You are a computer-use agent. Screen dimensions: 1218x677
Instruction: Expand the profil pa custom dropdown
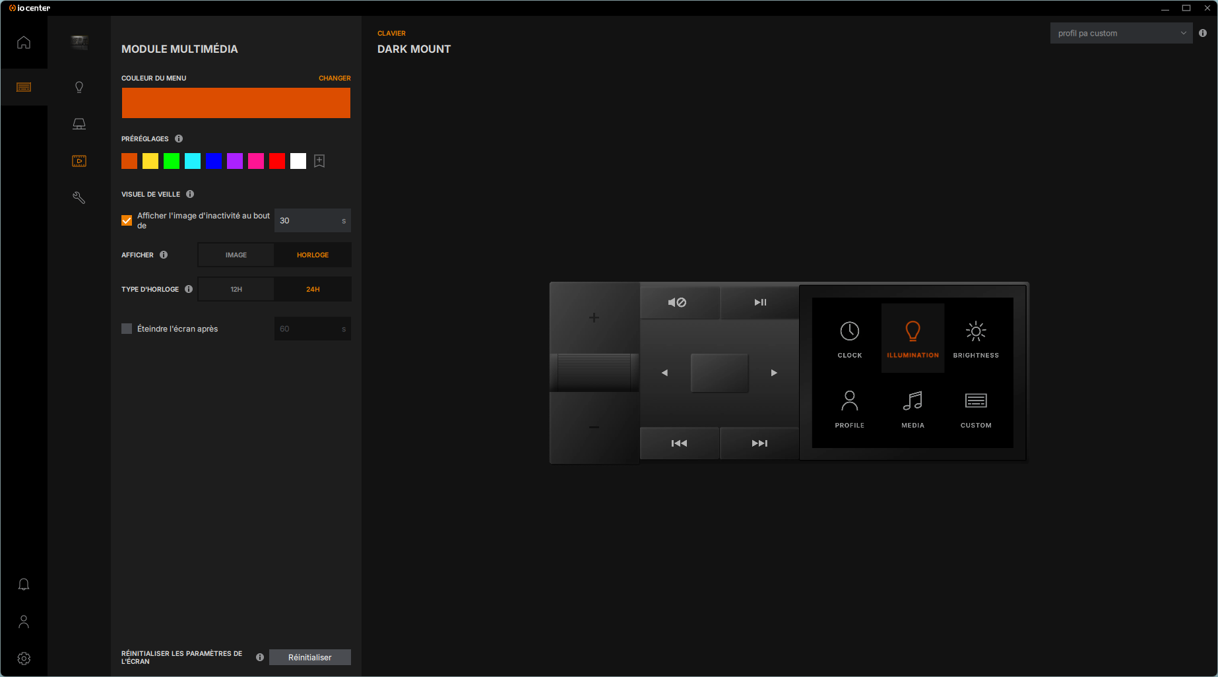(1121, 33)
